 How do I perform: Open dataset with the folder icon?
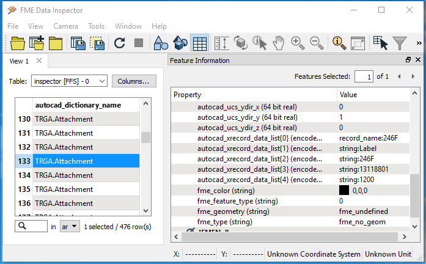[18, 43]
